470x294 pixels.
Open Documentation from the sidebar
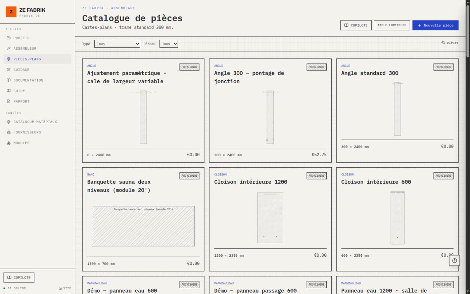coord(38,80)
